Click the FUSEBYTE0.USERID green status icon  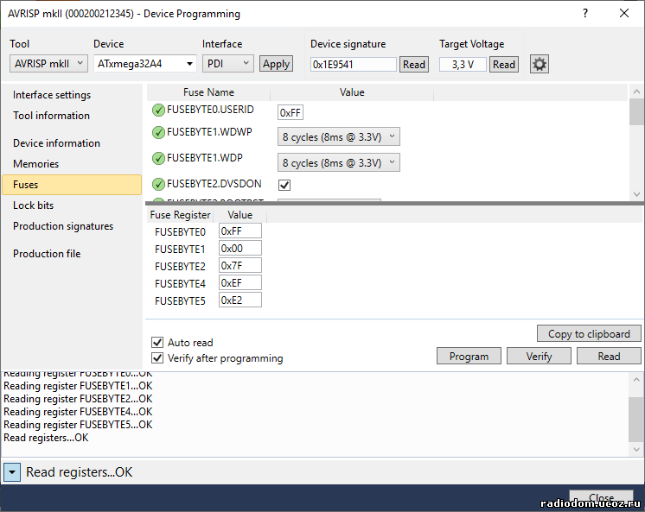coord(158,111)
